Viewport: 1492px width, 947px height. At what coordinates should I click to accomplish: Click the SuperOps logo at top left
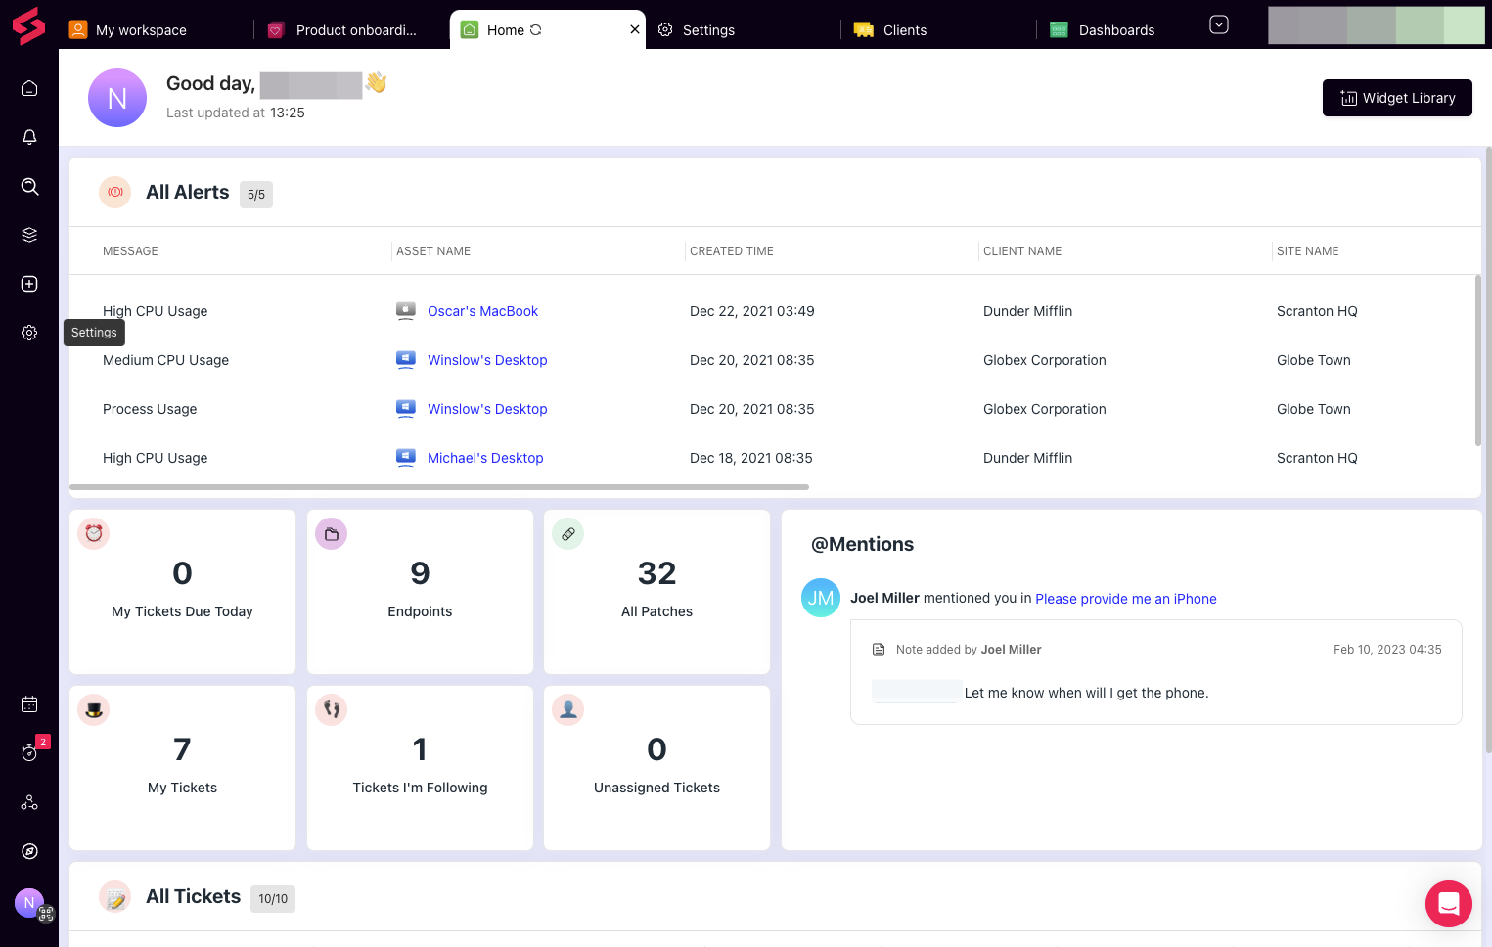28,25
